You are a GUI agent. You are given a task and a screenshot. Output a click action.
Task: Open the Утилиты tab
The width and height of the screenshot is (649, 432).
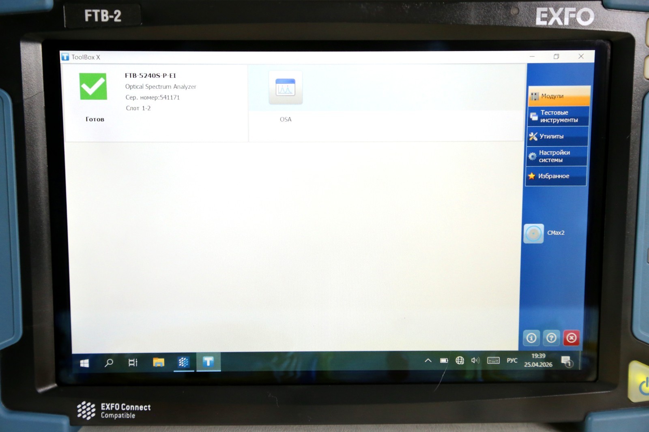557,136
